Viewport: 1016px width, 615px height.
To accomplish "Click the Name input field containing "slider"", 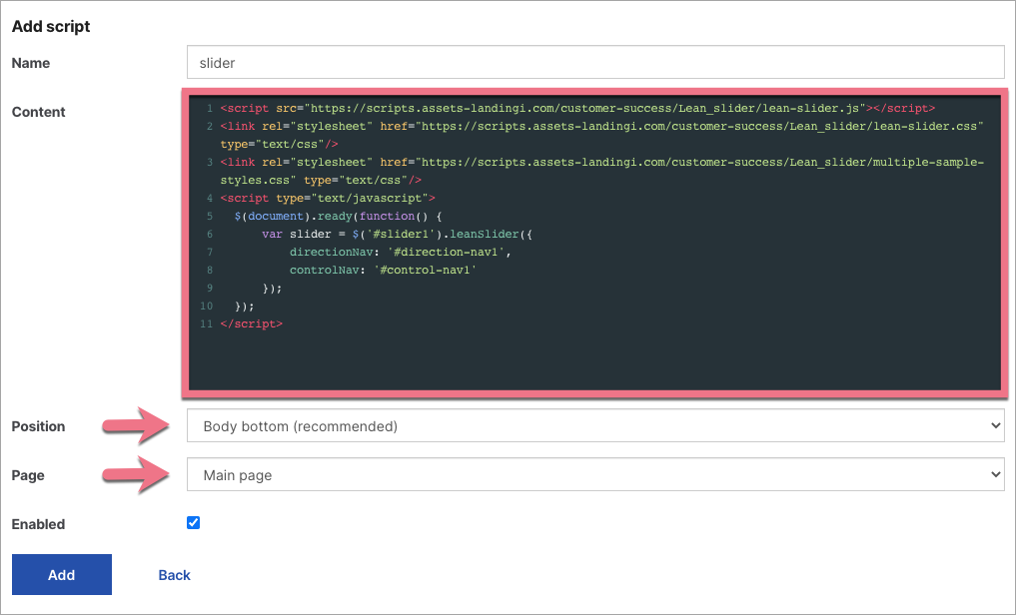I will (x=594, y=62).
